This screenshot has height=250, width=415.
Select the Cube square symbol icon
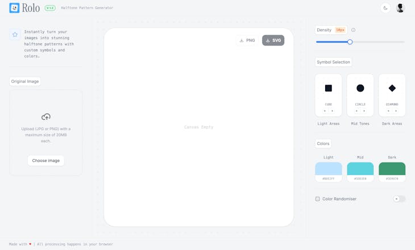click(x=329, y=88)
